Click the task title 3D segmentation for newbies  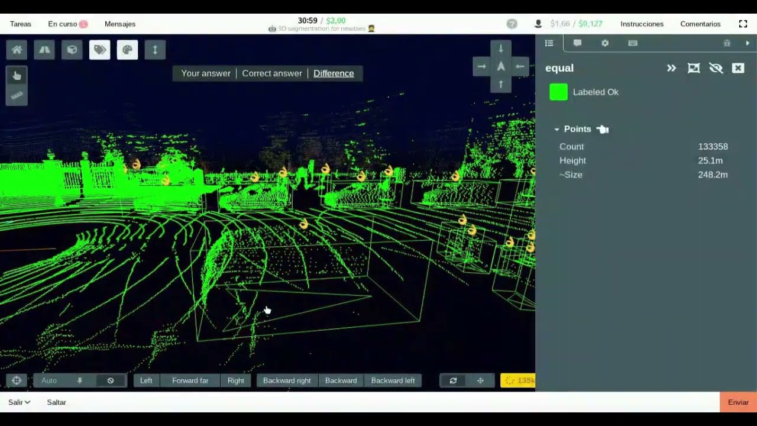tap(322, 28)
